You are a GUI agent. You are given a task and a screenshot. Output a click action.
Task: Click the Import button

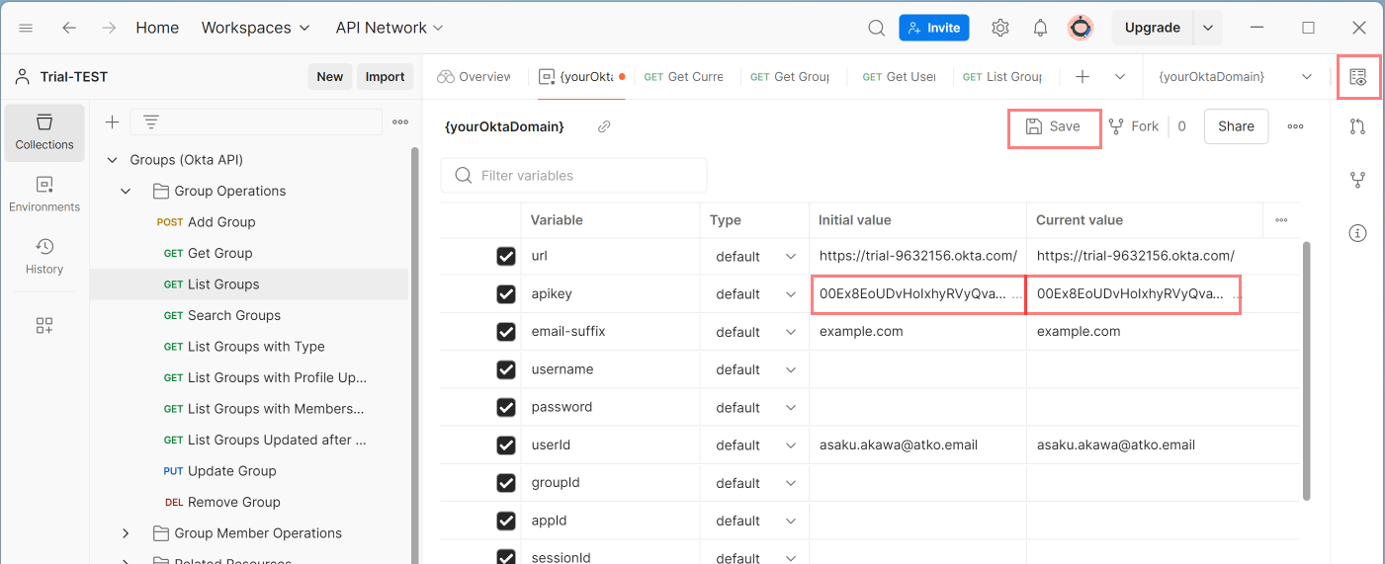[x=385, y=77]
